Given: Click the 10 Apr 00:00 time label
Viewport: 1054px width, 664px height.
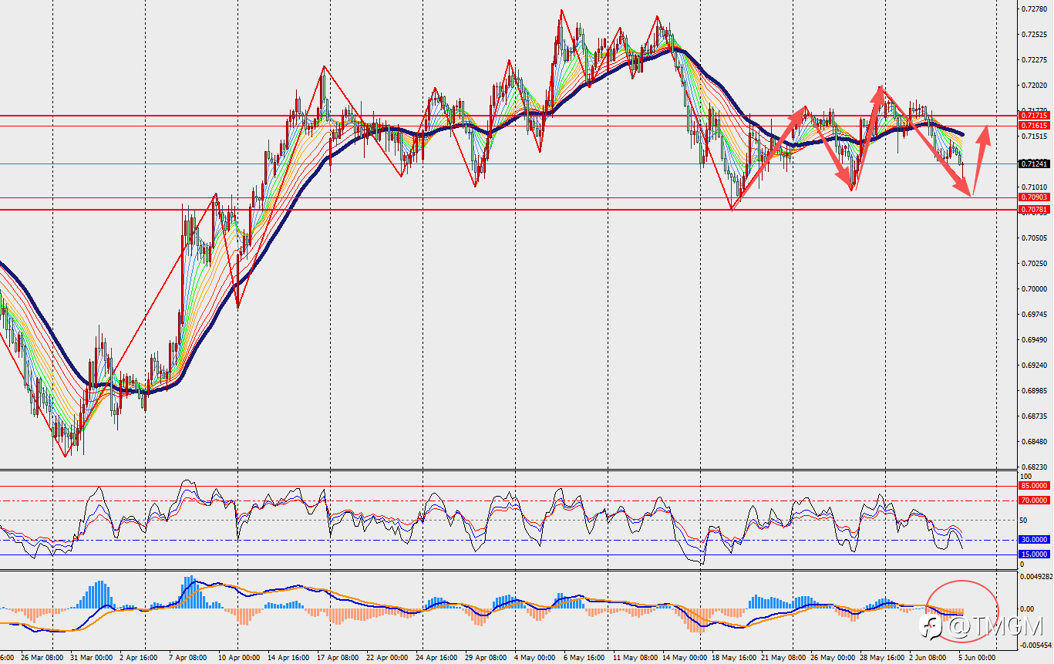Looking at the screenshot, I should point(238,658).
